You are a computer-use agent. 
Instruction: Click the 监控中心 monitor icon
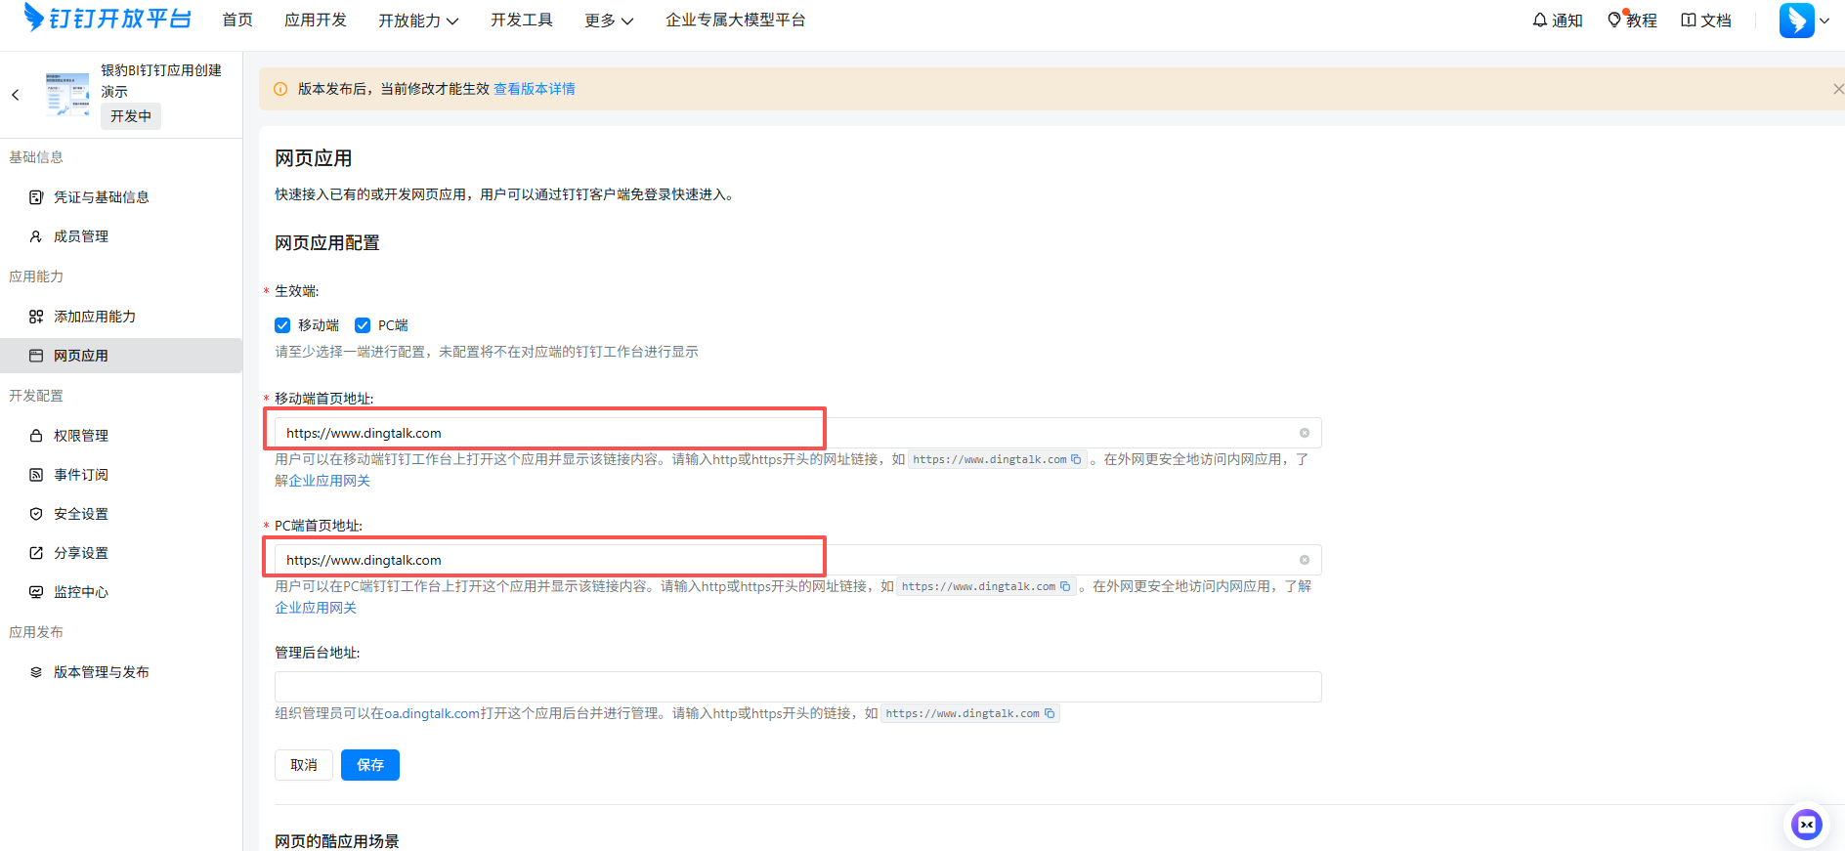click(x=36, y=592)
